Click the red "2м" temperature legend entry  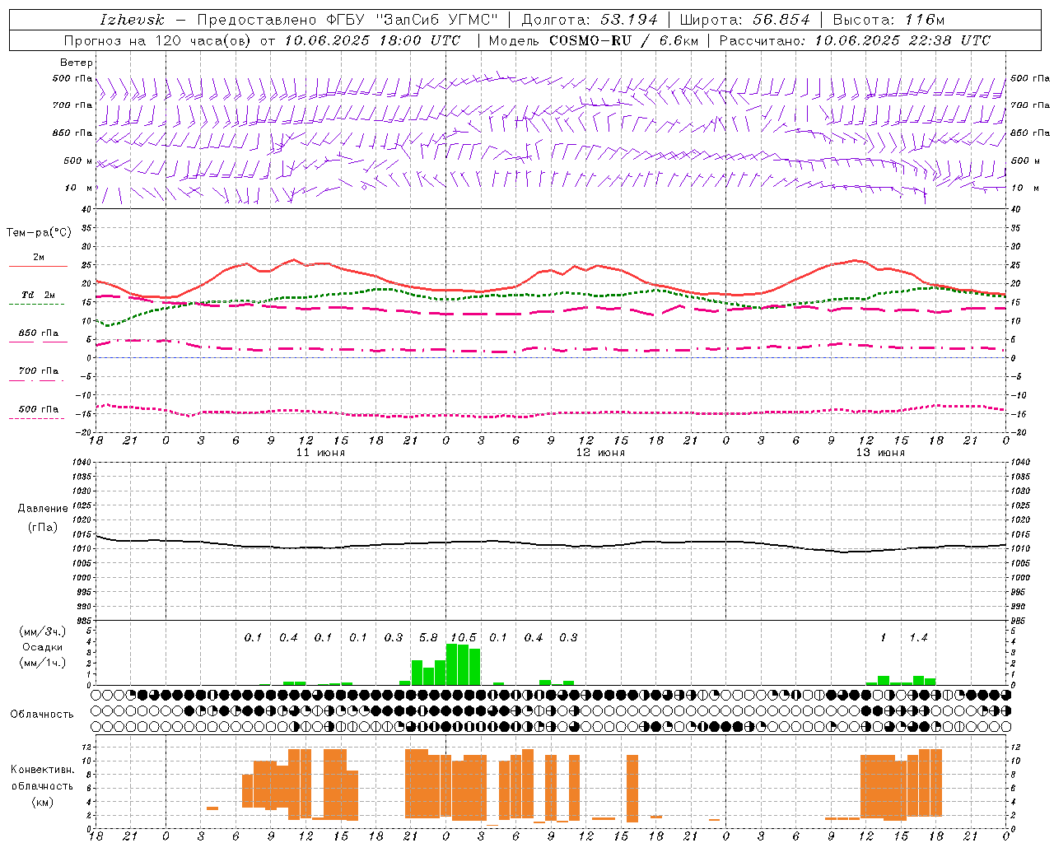pos(39,258)
